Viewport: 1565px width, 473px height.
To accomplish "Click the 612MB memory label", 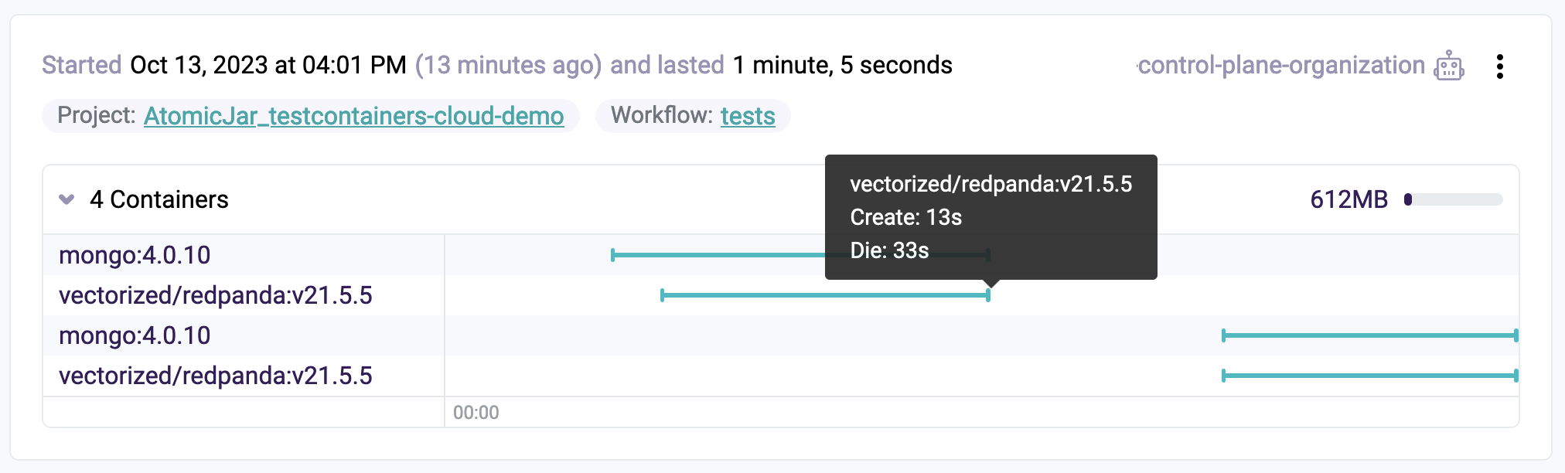I will [x=1349, y=199].
